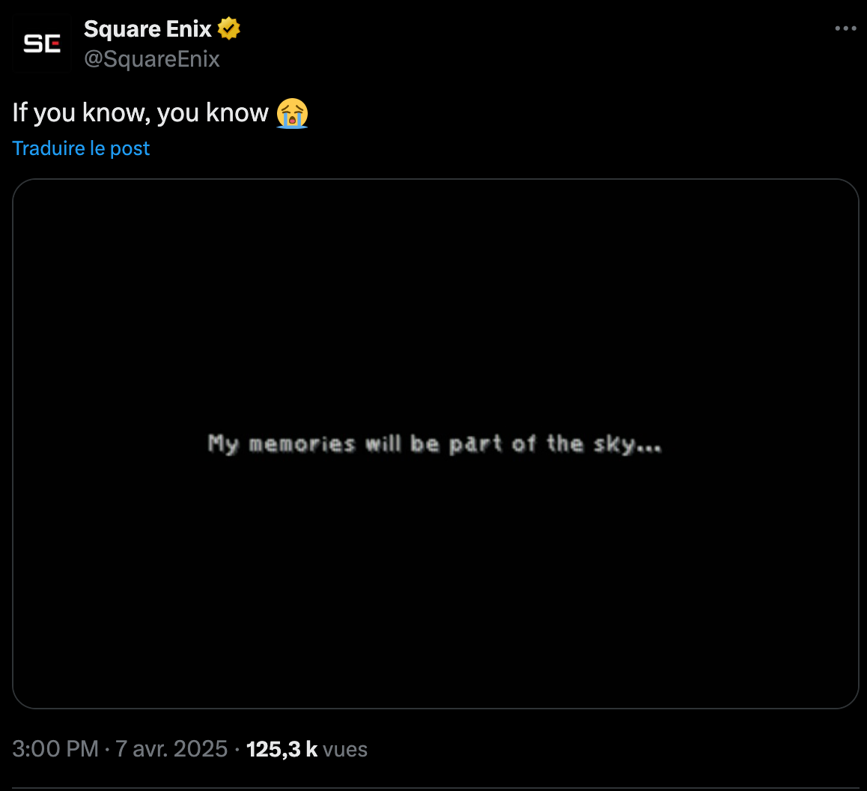
Task: Open the three-dot more options menu
Action: [x=845, y=28]
